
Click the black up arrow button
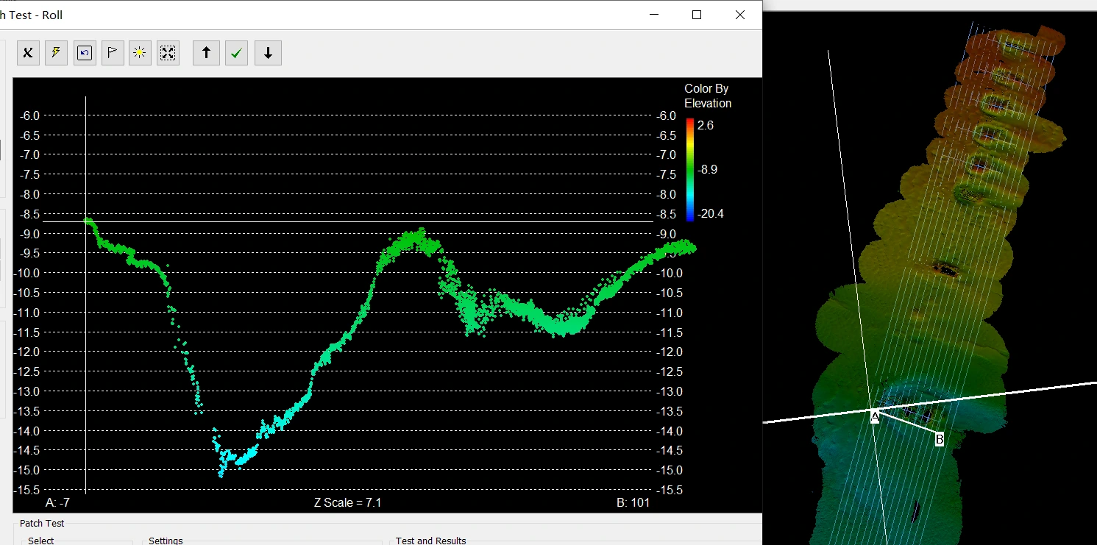click(206, 53)
